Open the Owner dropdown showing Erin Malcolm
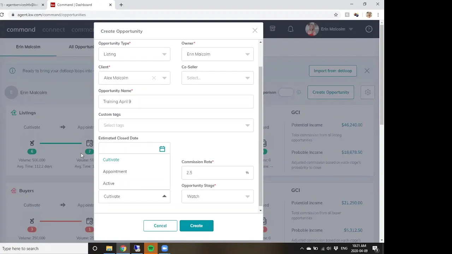 [218, 54]
